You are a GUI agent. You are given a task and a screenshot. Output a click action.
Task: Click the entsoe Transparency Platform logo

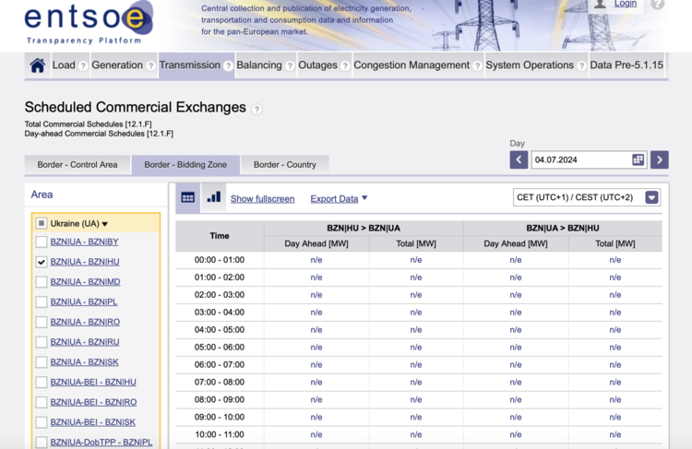89,23
